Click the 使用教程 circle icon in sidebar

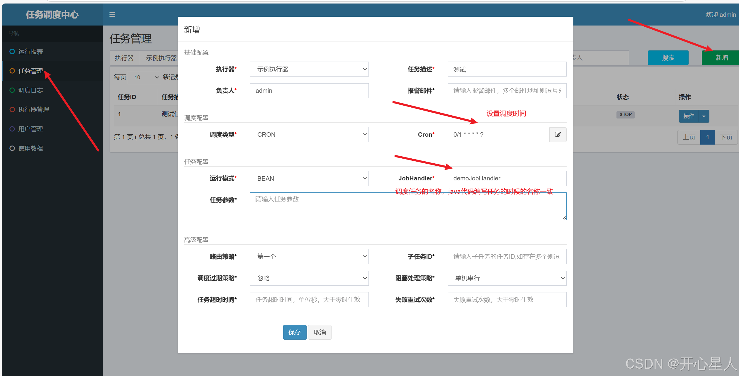pos(12,148)
